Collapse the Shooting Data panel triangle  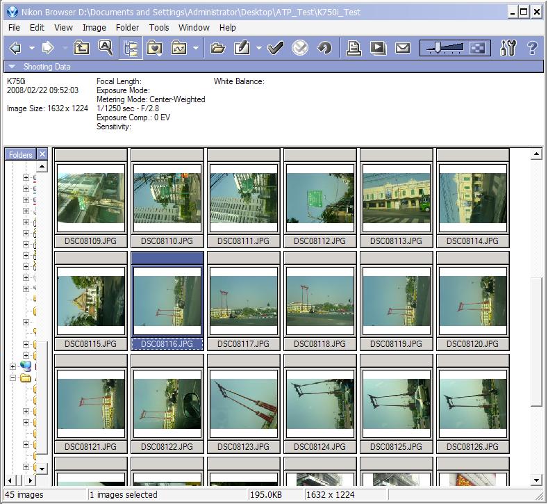pyautogui.click(x=12, y=66)
